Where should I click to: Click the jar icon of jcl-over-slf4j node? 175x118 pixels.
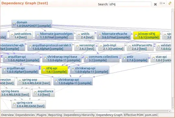tap(136, 36)
